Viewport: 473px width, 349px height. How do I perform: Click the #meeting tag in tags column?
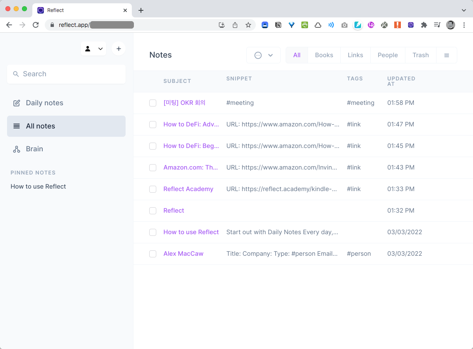(x=361, y=102)
